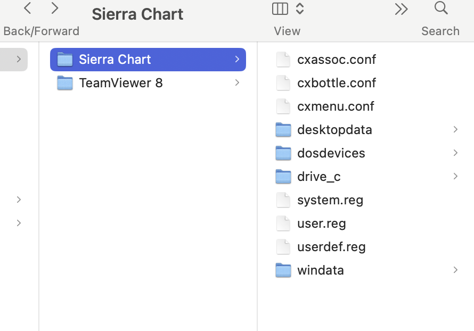Open the view switcher up-down arrows
474x331 pixels.
[300, 9]
